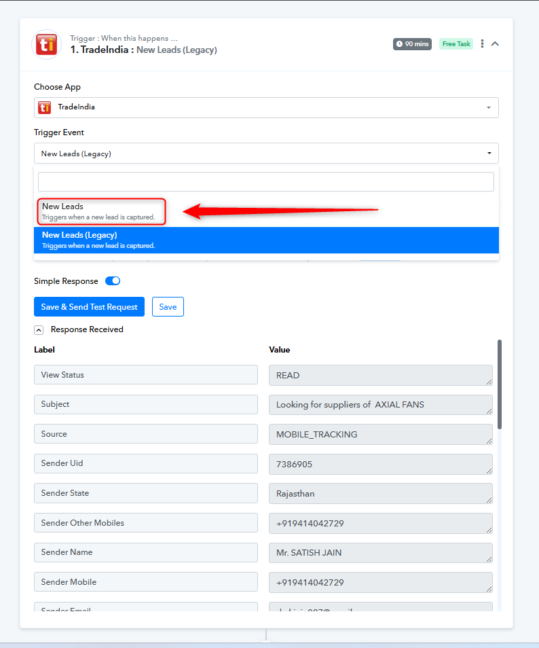Click the resize handle of the READ value box
Screen dimensions: 539x648
pyautogui.click(x=489, y=382)
